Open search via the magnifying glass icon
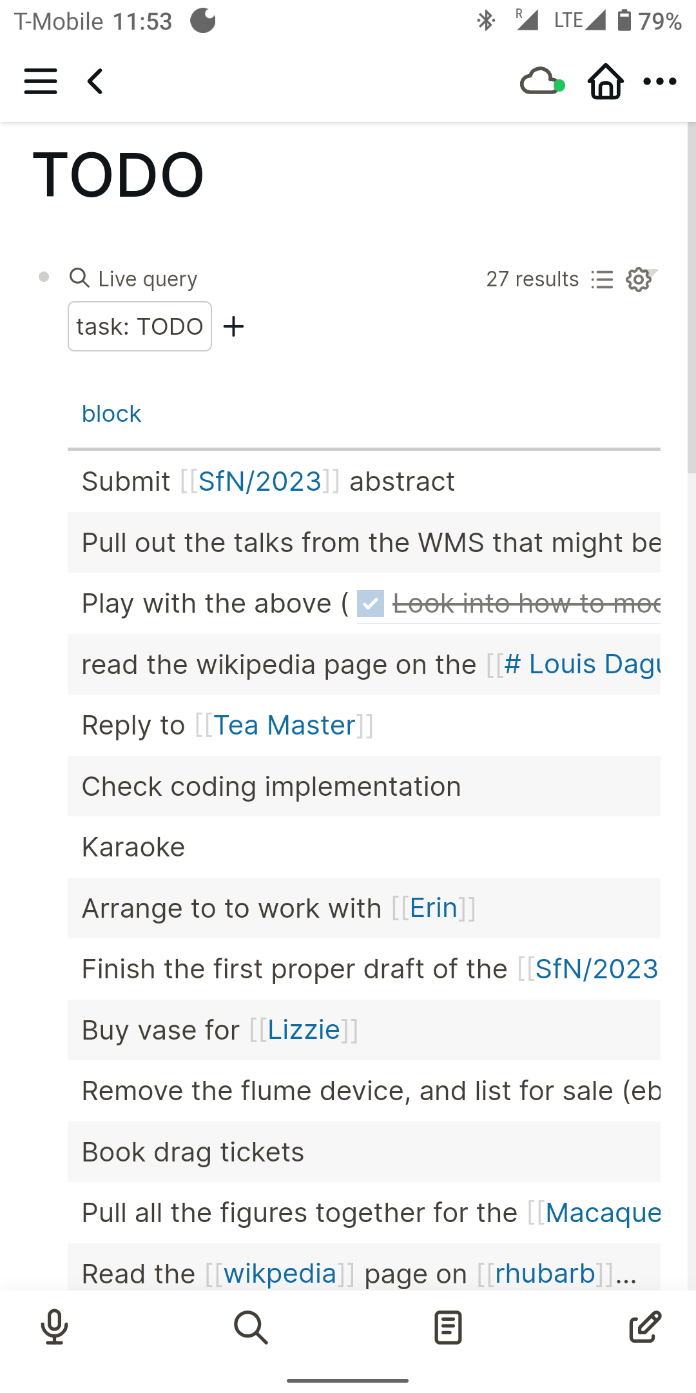The image size is (696, 1393). [251, 1327]
